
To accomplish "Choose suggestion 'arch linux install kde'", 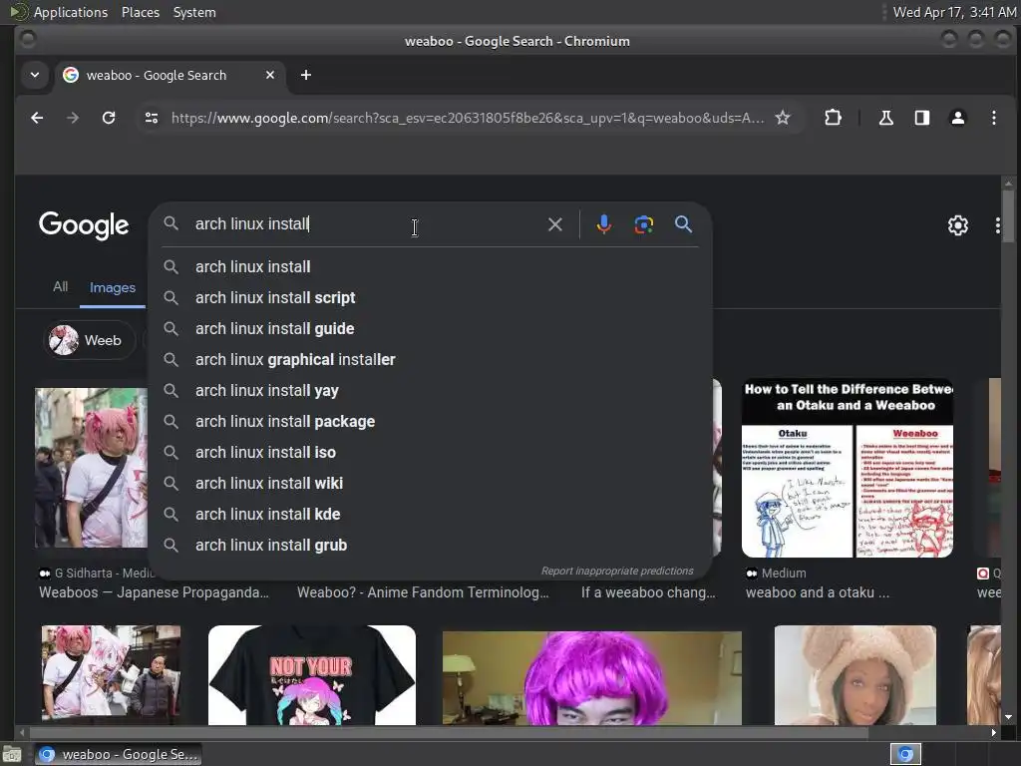I will (430, 515).
